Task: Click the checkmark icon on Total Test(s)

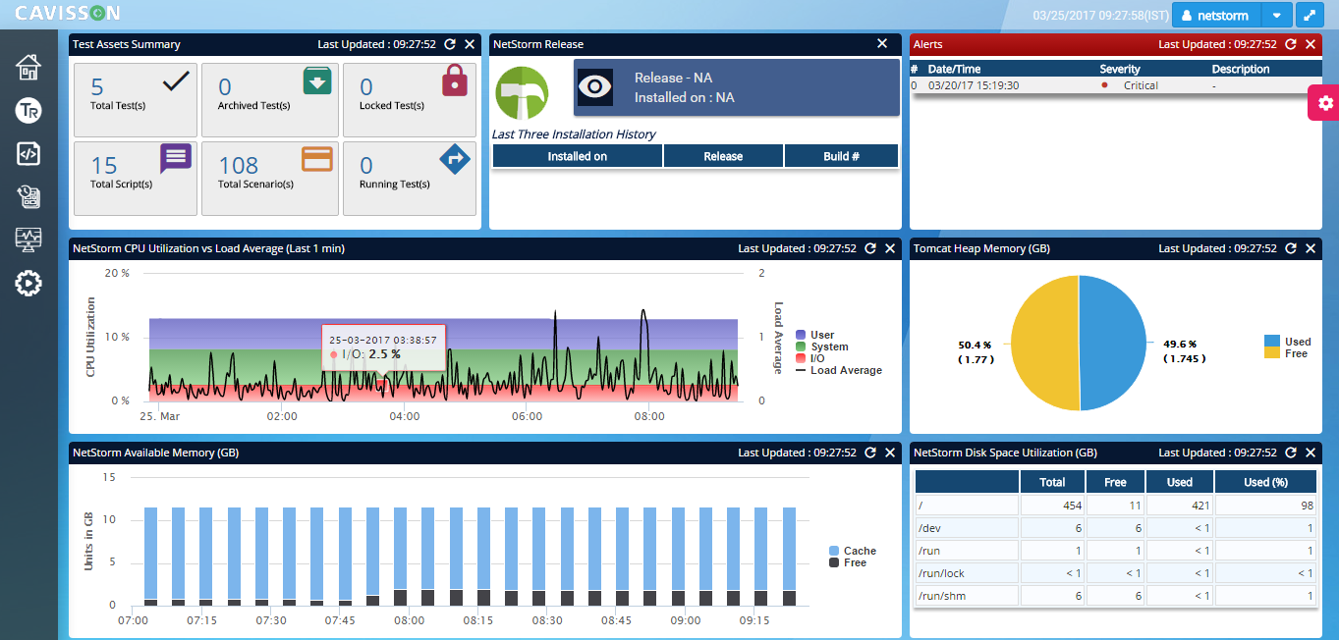Action: click(x=175, y=81)
